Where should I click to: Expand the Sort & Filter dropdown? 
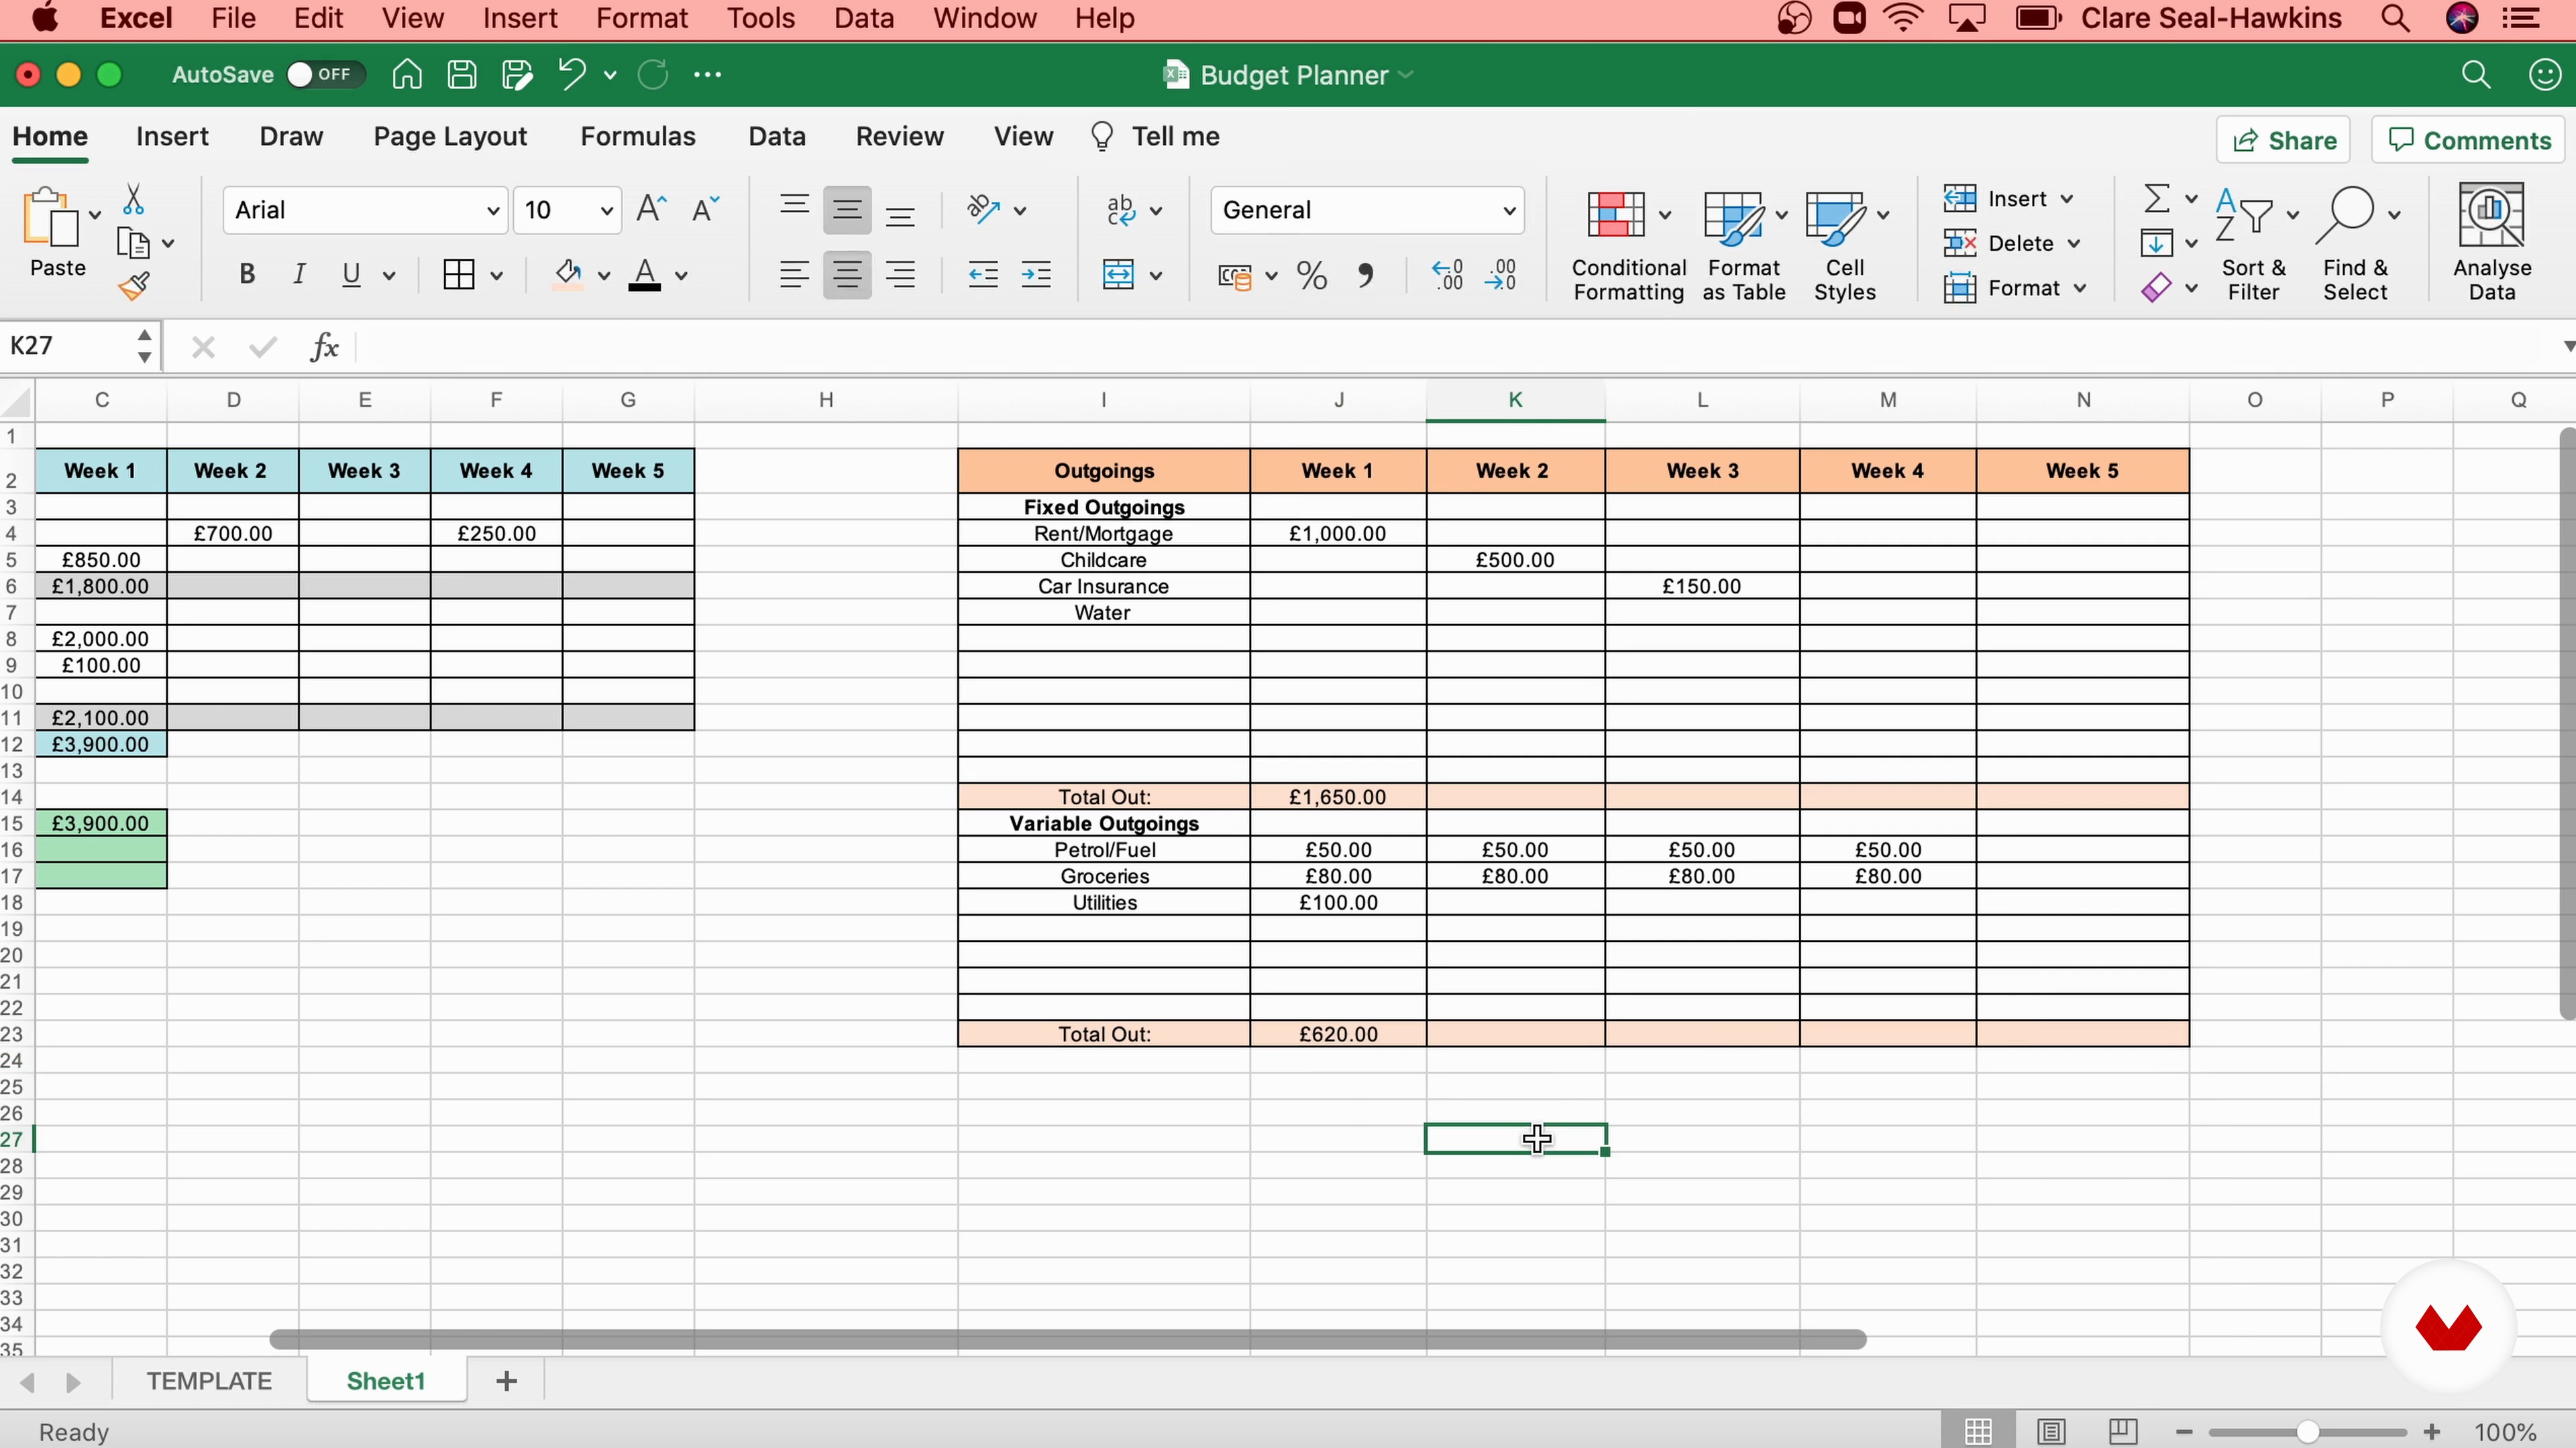pyautogui.click(x=2293, y=215)
